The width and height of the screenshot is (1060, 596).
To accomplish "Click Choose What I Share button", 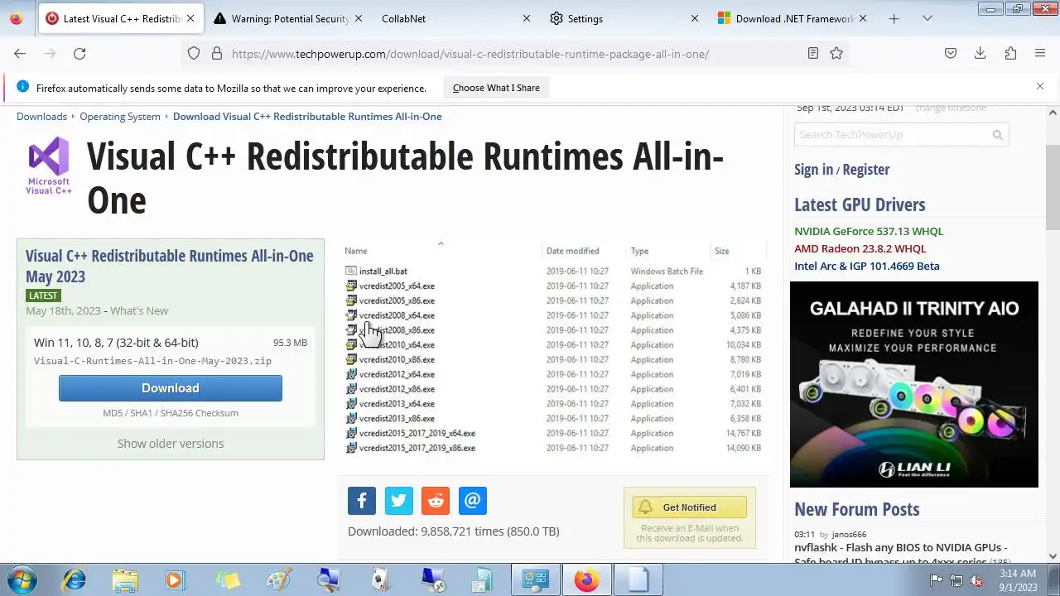I will (496, 88).
